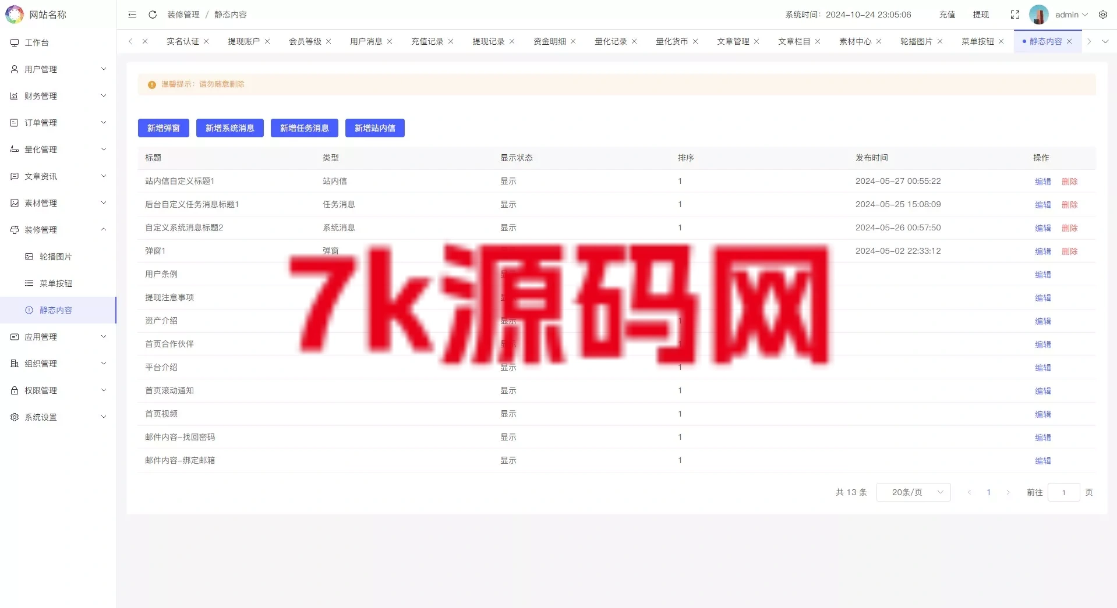
Task: Click the 新增任务消息 button
Action: [x=305, y=128]
